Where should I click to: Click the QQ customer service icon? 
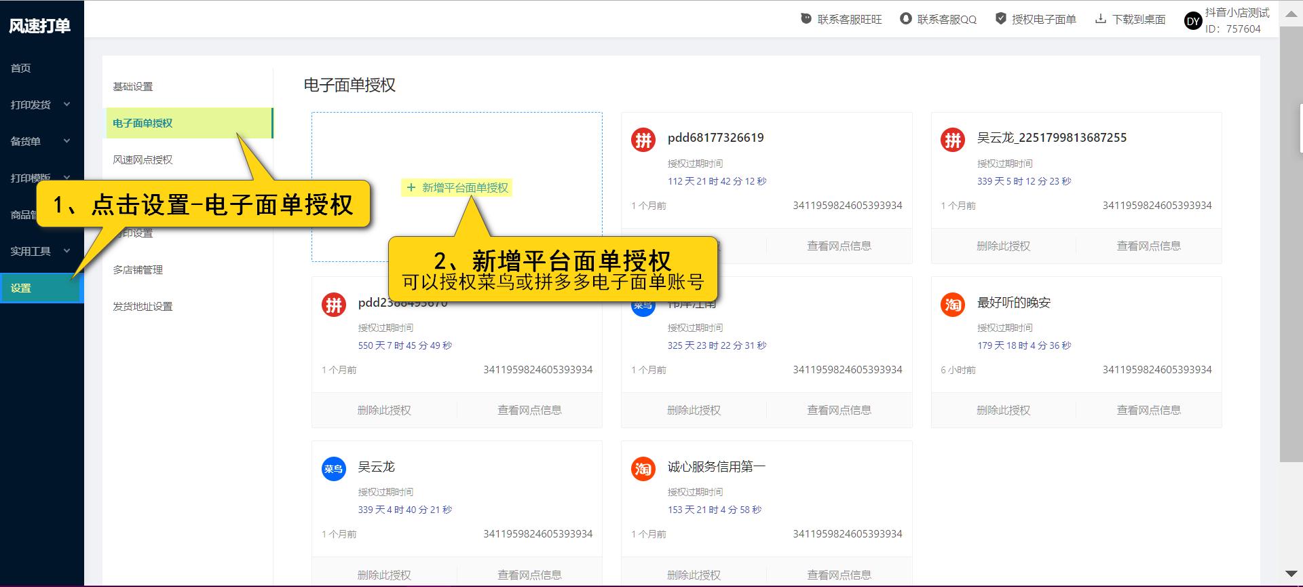[x=905, y=19]
